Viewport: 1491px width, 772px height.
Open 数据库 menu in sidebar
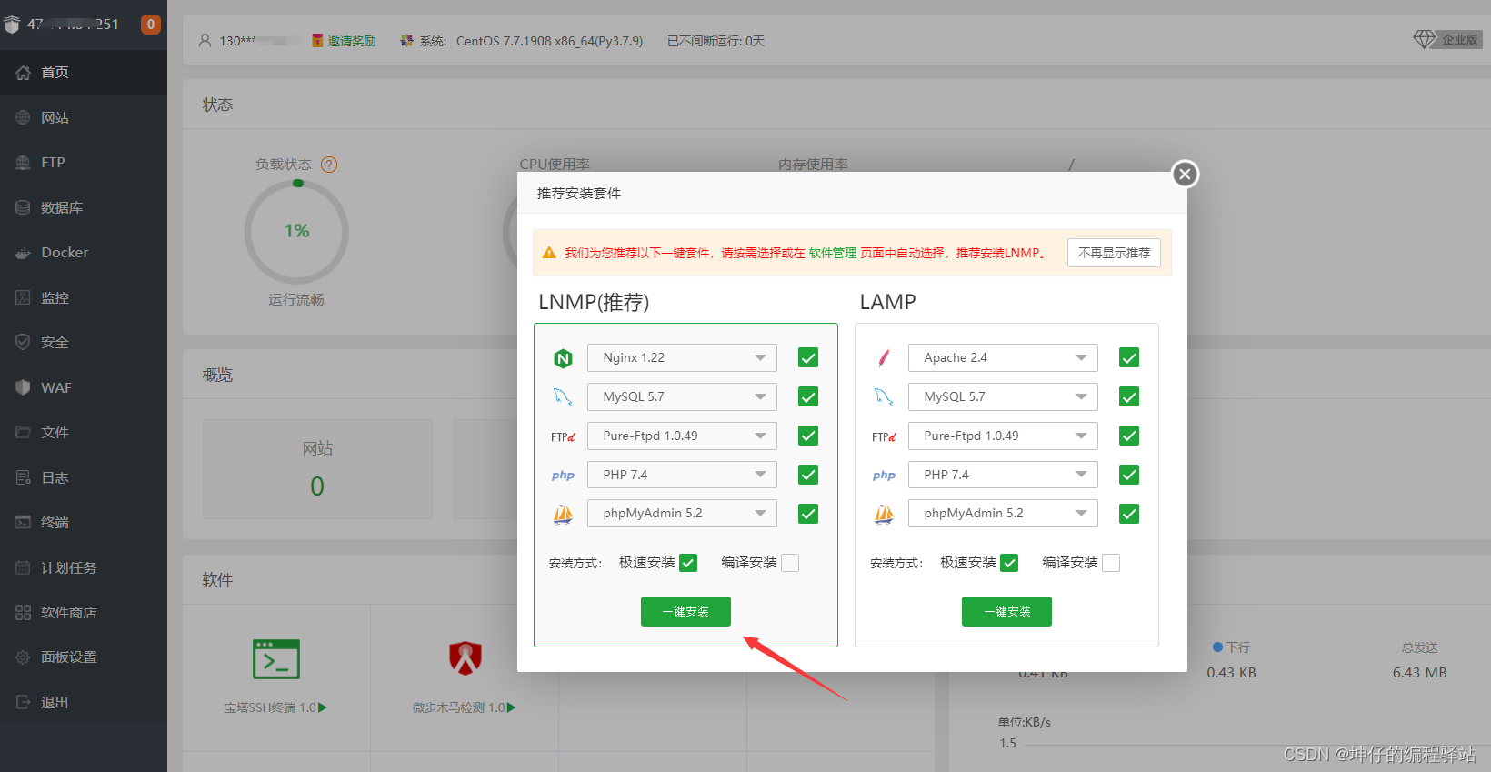[x=84, y=207]
